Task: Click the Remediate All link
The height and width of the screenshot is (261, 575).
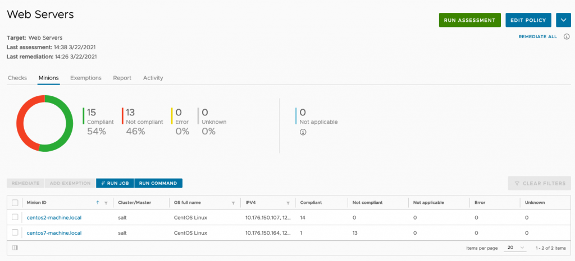Action: click(x=537, y=36)
